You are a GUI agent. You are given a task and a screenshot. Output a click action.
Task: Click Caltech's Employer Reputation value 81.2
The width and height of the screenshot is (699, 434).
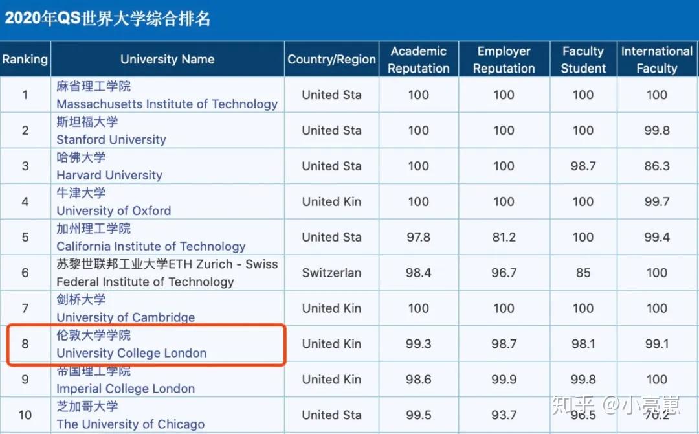point(504,237)
